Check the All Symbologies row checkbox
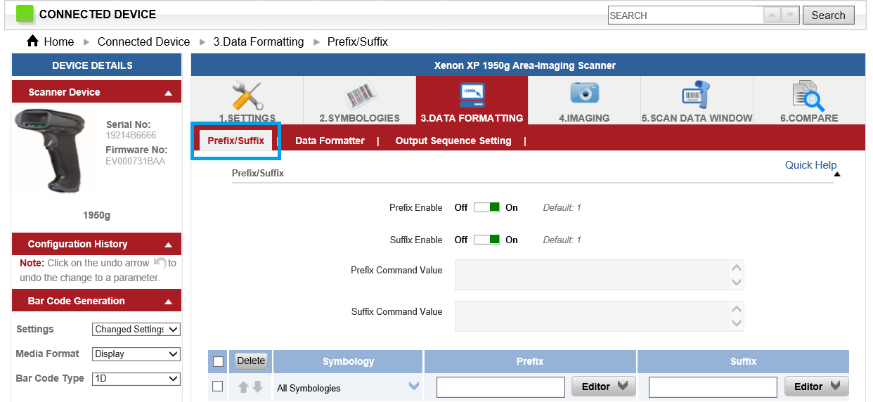The height and width of the screenshot is (402, 873). [x=218, y=387]
